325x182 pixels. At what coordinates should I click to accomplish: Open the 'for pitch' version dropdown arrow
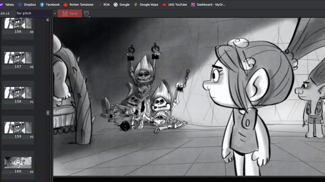click(55, 14)
